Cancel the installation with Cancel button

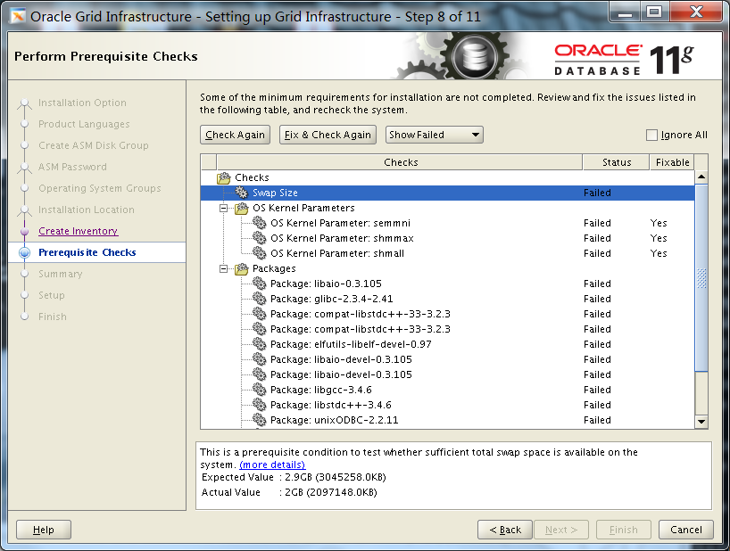click(x=685, y=530)
